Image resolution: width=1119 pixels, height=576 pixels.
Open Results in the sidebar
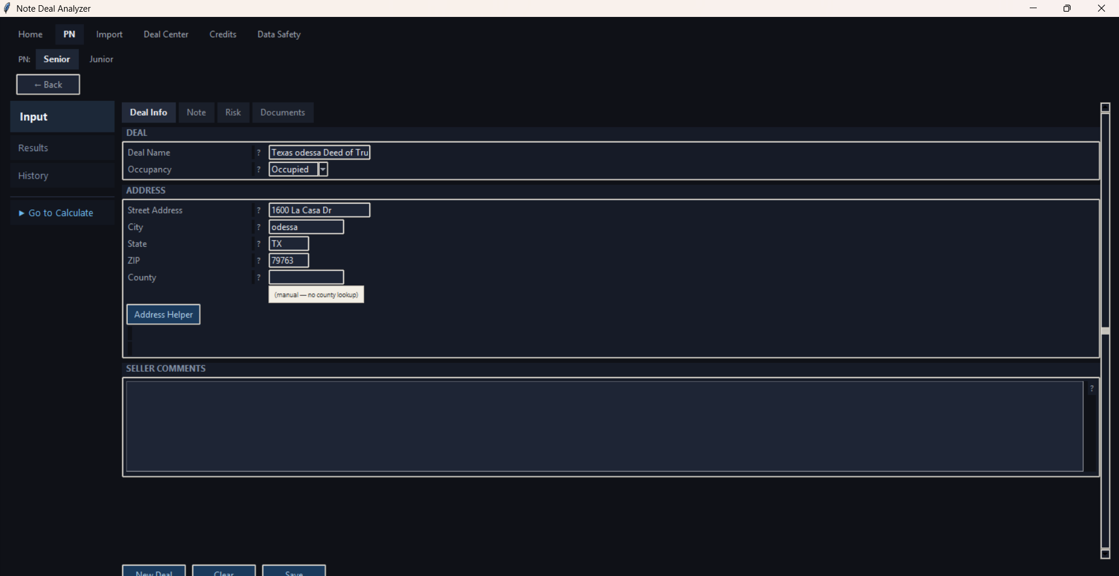pos(62,148)
